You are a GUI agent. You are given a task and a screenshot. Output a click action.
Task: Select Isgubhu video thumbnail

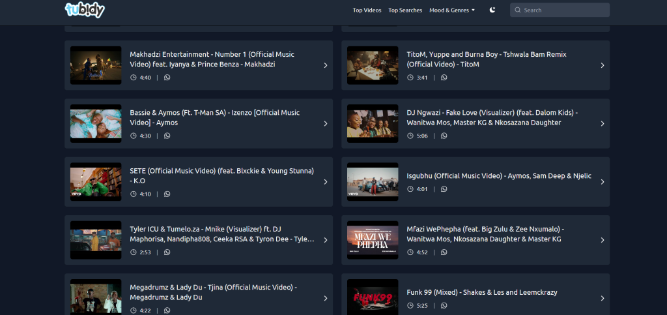point(373,182)
